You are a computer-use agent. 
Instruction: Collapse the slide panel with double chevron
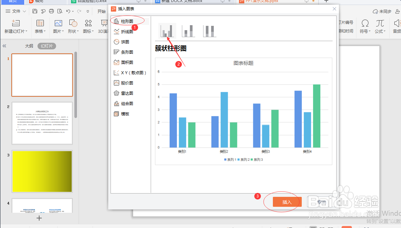[x=5, y=46]
